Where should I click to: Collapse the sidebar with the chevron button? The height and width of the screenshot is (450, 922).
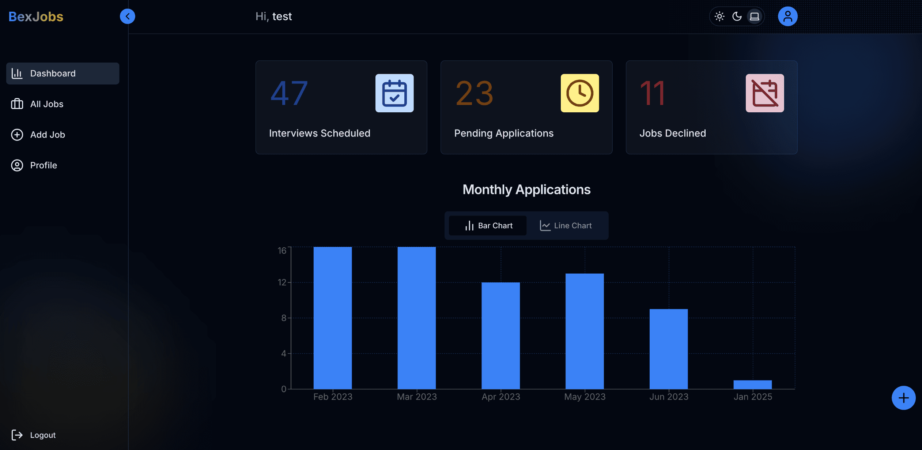[x=127, y=16]
